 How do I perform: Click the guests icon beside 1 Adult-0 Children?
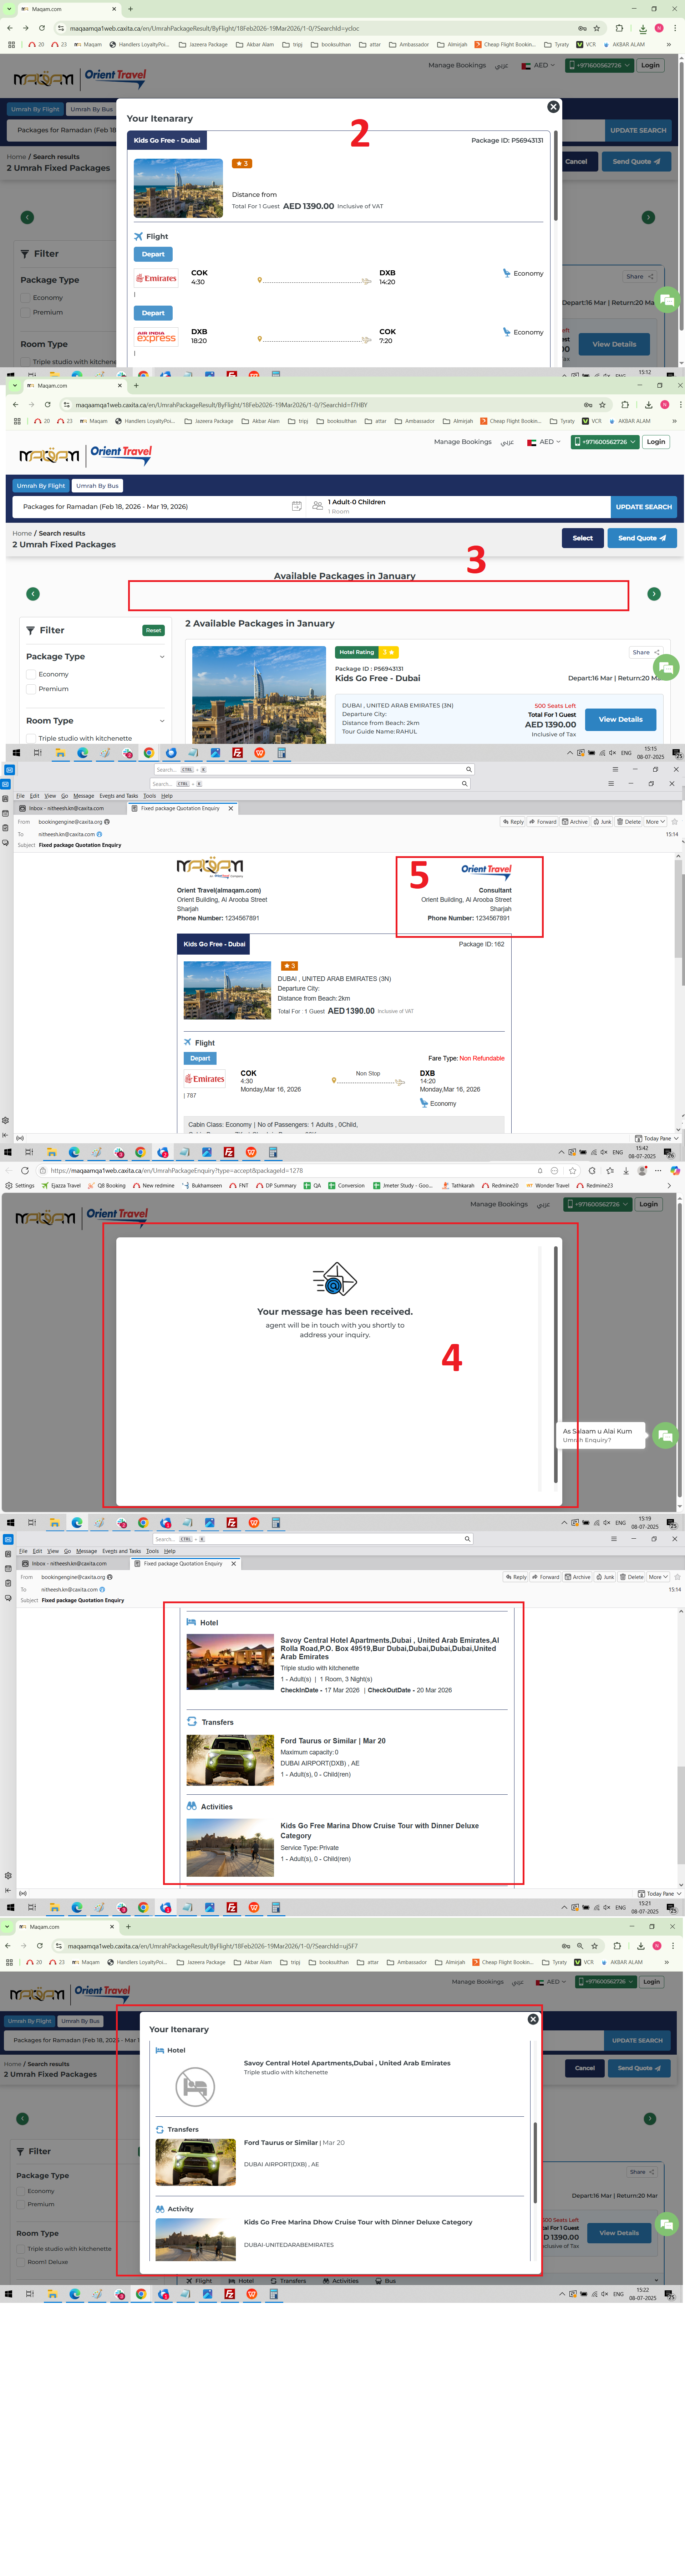(x=317, y=506)
